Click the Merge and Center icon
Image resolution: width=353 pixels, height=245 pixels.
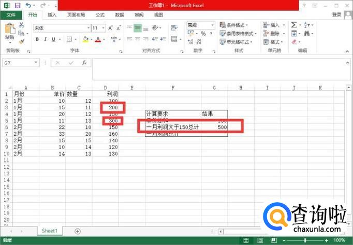coord(174,39)
